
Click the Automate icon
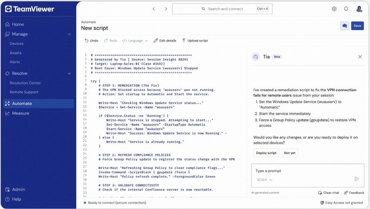coord(7,103)
